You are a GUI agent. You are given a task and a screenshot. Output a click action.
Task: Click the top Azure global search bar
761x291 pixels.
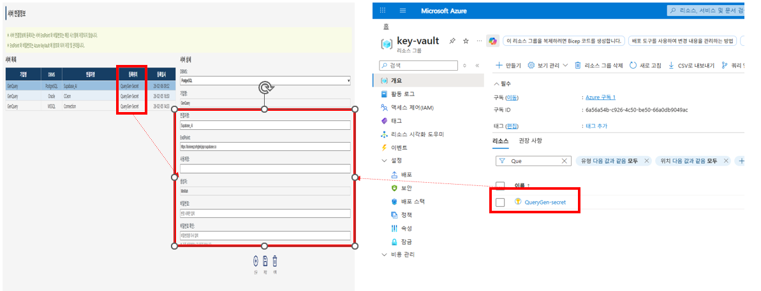click(706, 10)
